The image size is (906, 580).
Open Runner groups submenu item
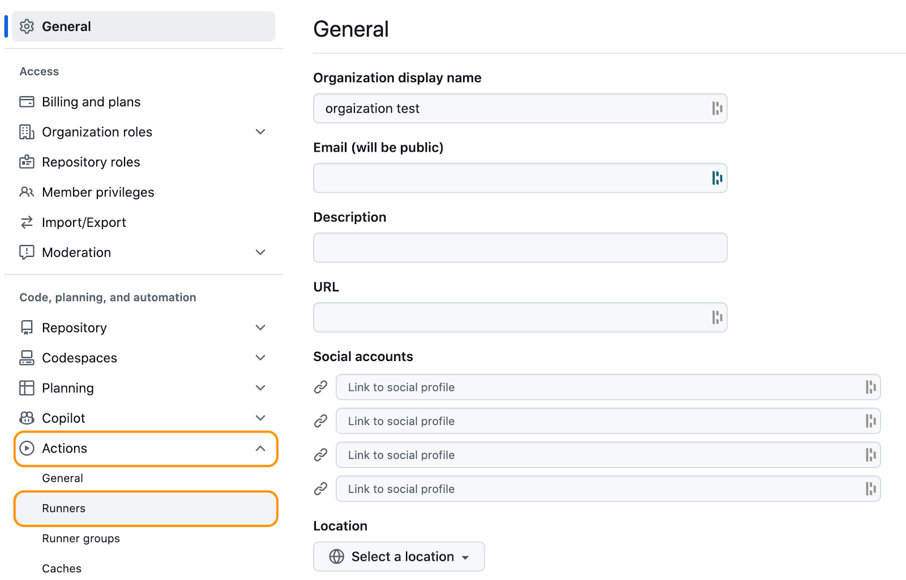[x=81, y=539]
